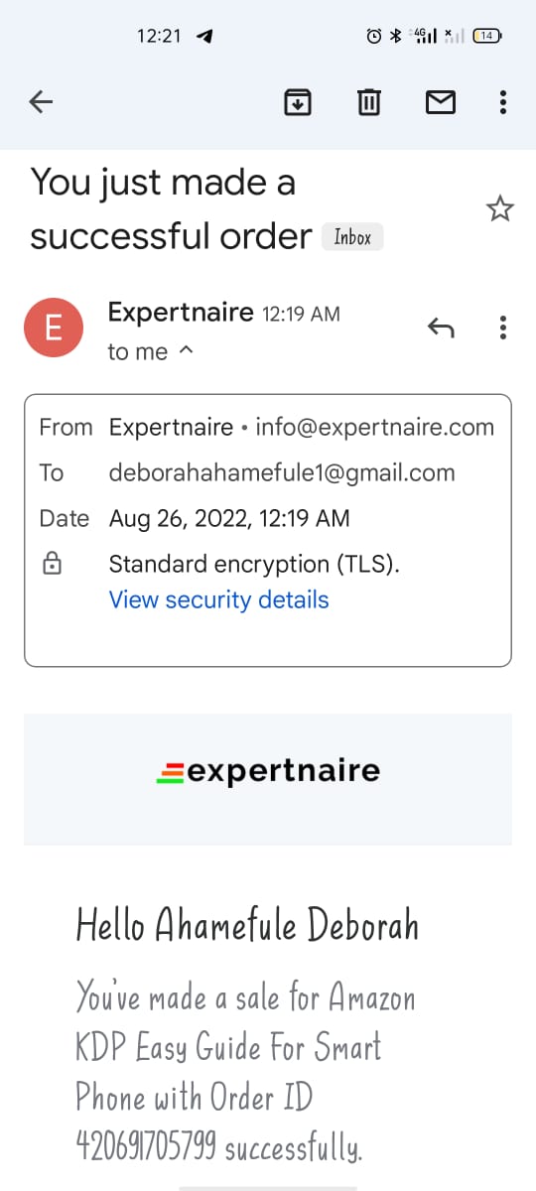This screenshot has width=536, height=1191.
Task: Delete the email using the trash icon
Action: pyautogui.click(x=369, y=101)
